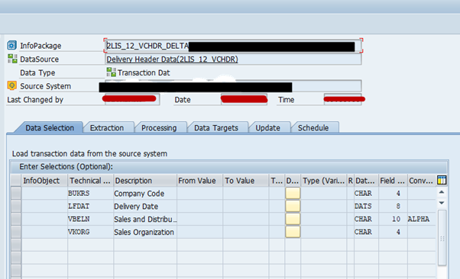Open the table column settings icon
Screen dimensions: 460x279
(x=442, y=181)
